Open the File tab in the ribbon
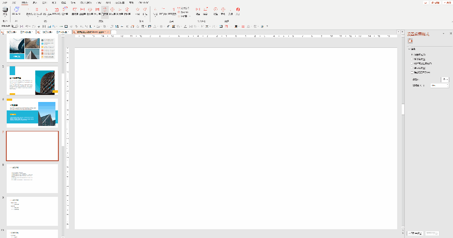The image size is (453, 238). click(x=5, y=3)
